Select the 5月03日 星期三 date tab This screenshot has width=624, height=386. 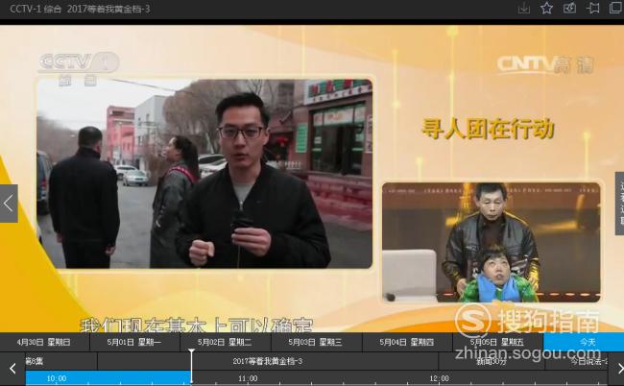(316, 342)
